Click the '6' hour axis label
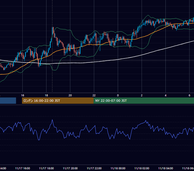The image size is (194, 171). [189, 95]
